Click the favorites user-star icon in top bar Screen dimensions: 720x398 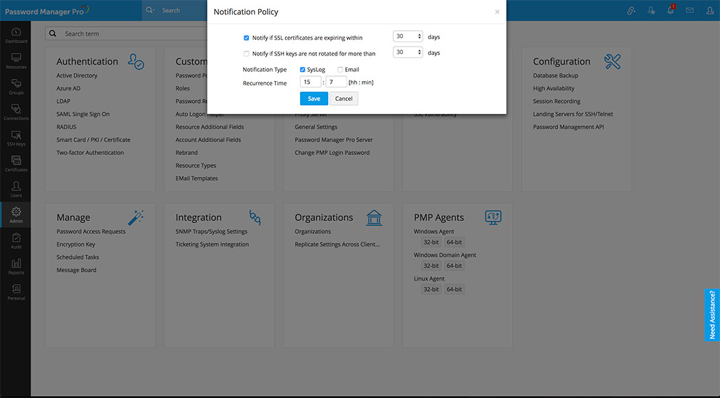tap(651, 10)
